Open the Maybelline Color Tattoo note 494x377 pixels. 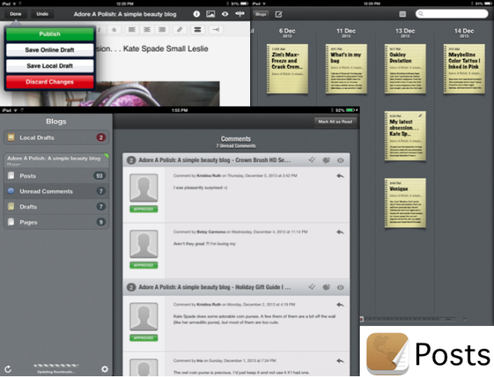coord(464,69)
